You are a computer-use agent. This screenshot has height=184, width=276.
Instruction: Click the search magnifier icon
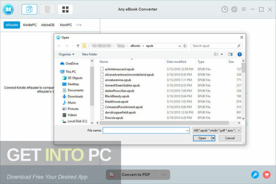pos(239,46)
